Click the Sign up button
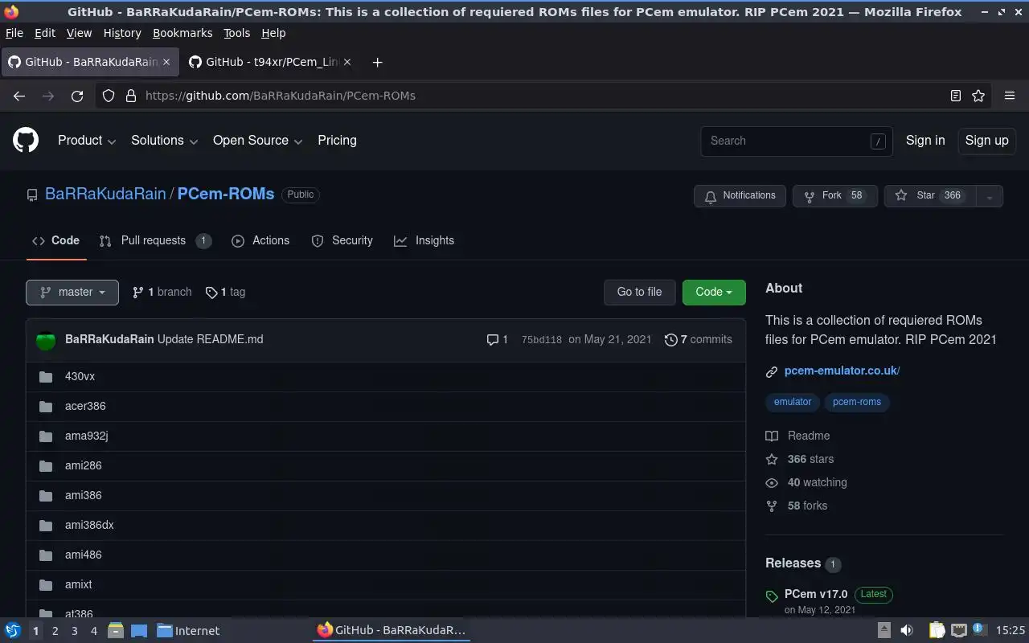This screenshot has height=643, width=1029. [986, 141]
